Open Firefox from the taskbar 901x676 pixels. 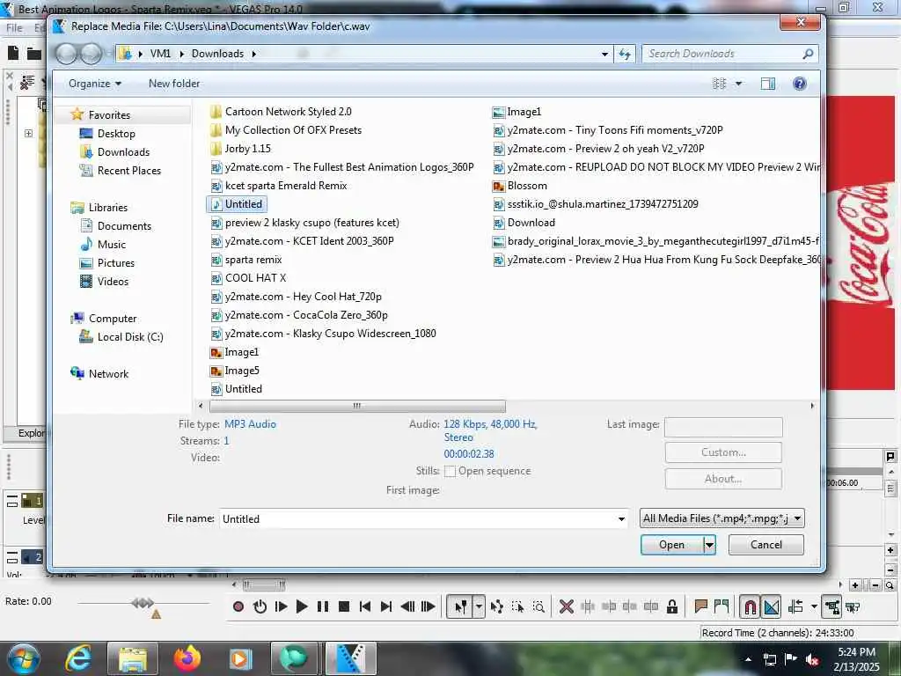187,658
